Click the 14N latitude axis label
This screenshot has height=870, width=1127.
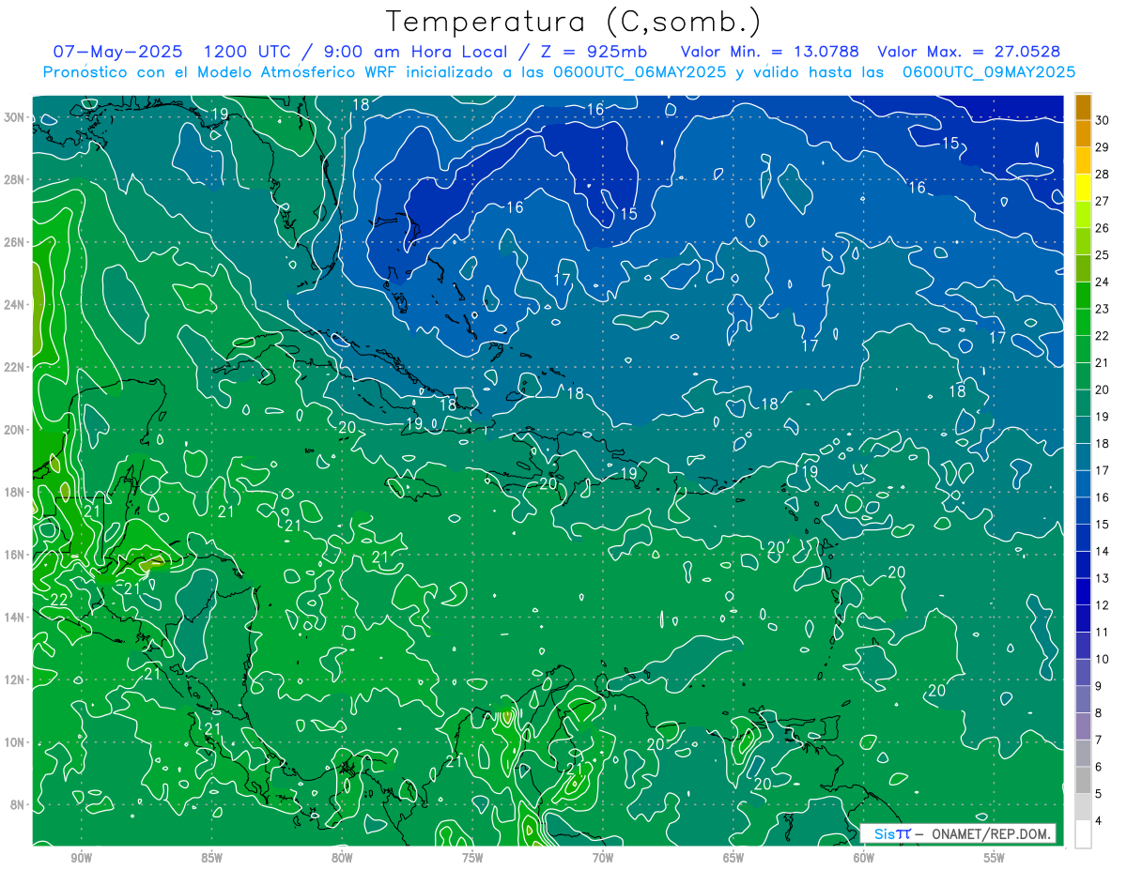pyautogui.click(x=15, y=618)
